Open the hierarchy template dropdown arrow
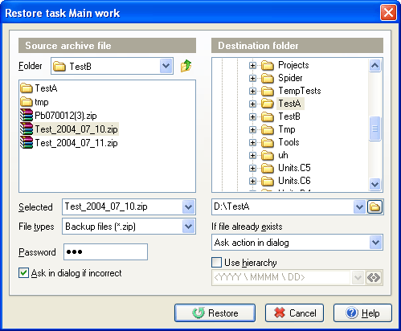This screenshot has height=331, width=401. 358,277
